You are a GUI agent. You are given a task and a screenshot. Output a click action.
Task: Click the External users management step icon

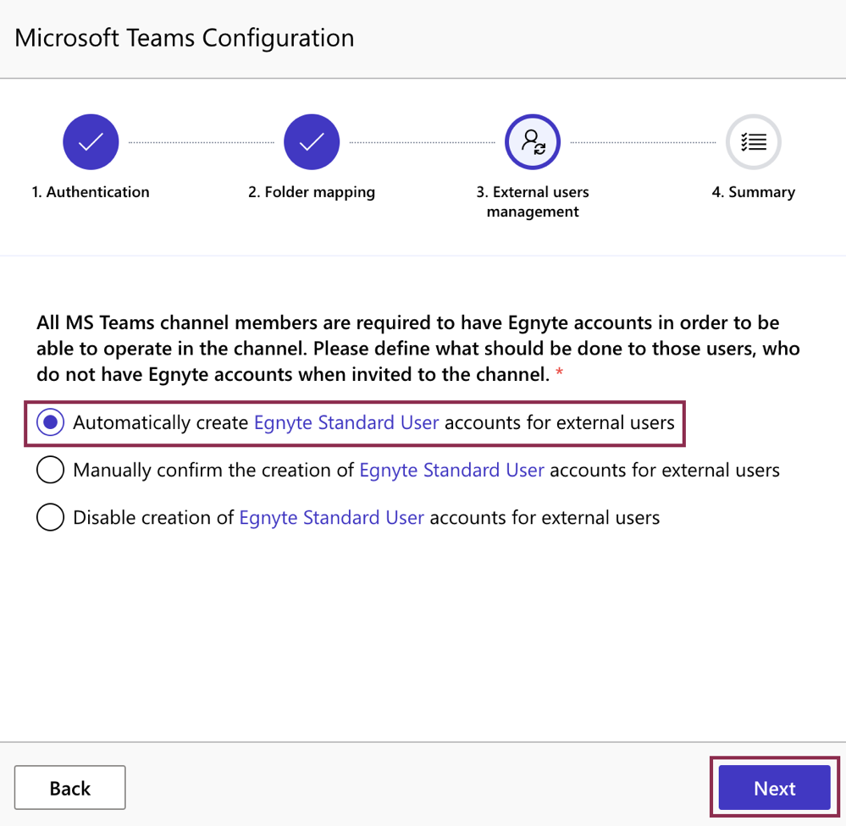[533, 141]
